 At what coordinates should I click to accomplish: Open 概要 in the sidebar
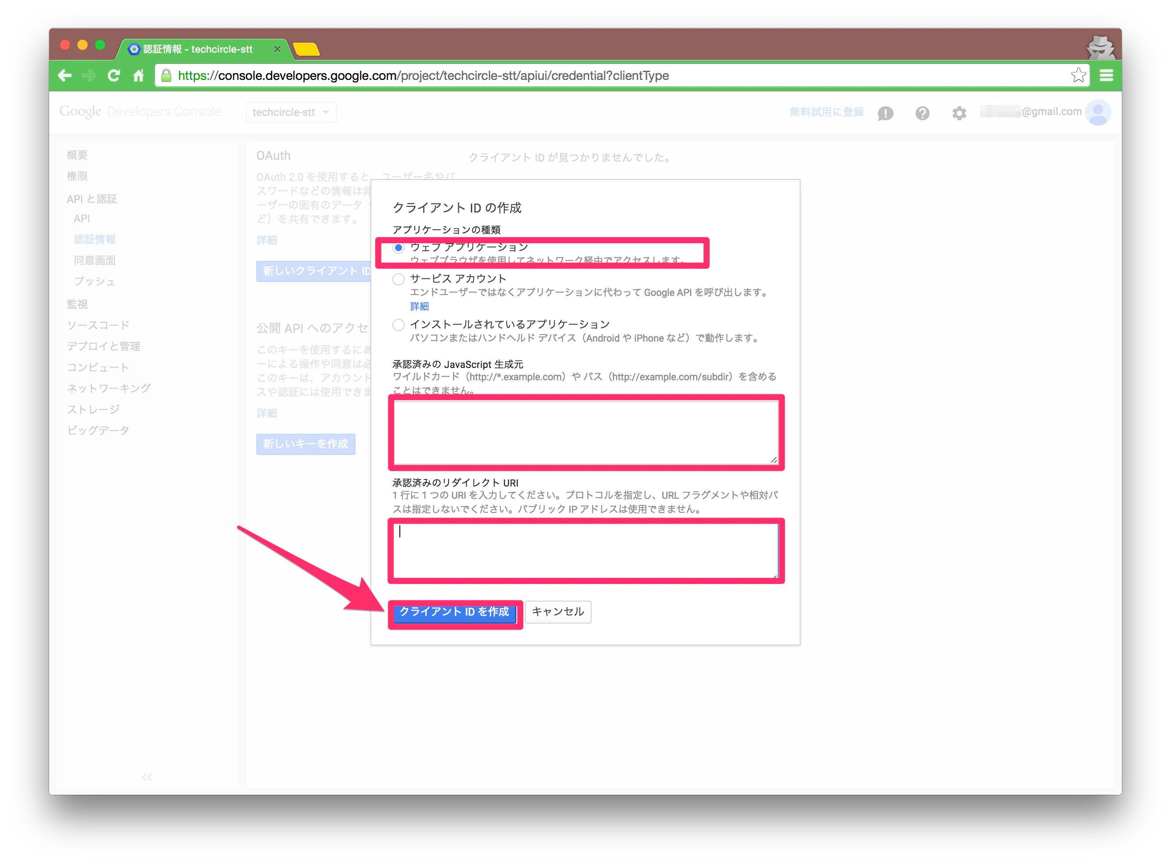pos(77,155)
